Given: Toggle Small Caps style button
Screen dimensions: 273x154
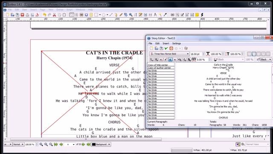Looking at the screenshot, I should coord(175,59).
